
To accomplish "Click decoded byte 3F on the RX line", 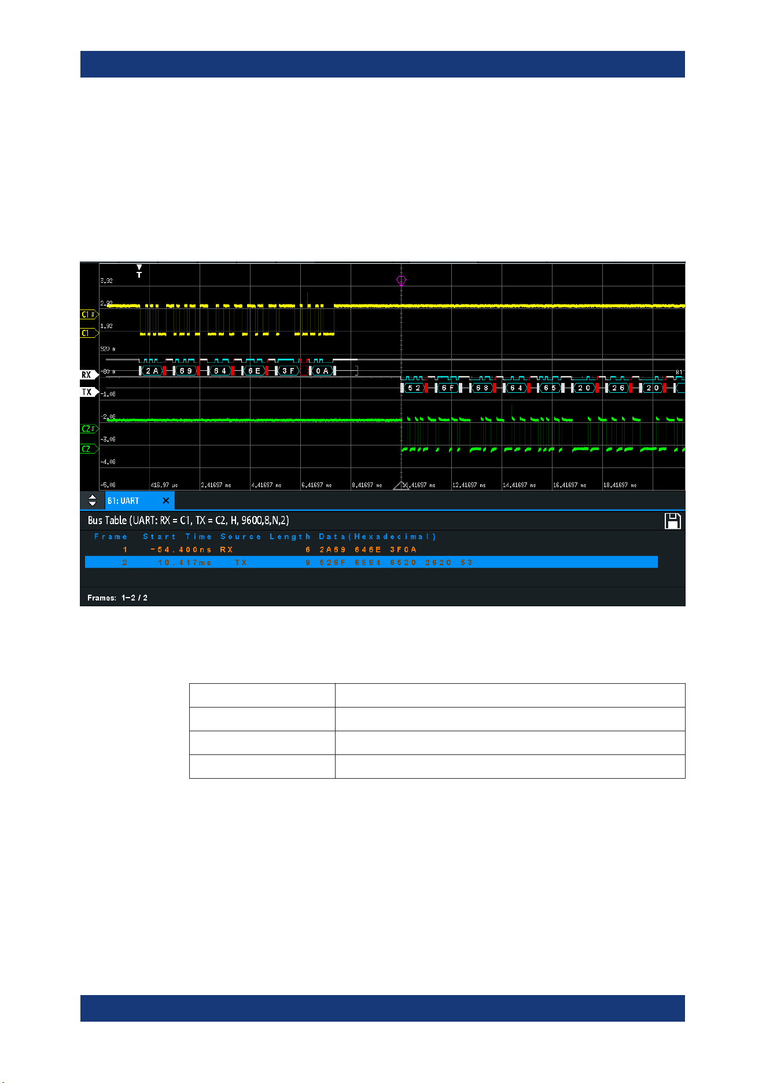I will 288,371.
